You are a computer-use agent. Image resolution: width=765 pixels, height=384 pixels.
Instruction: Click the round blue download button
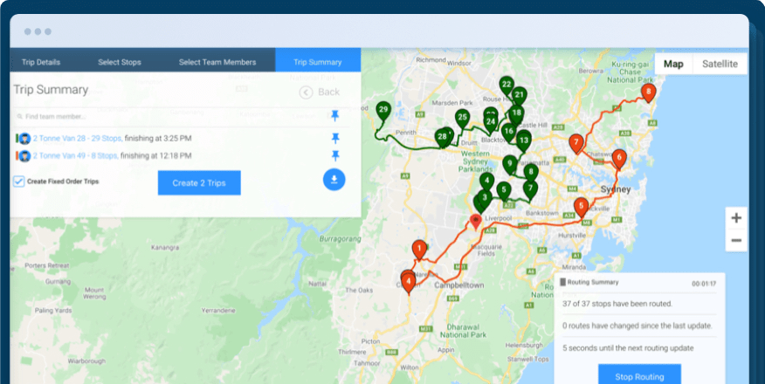[334, 180]
